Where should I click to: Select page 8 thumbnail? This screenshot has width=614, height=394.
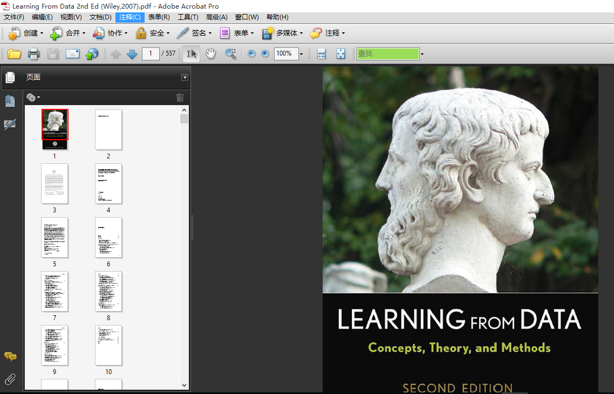[108, 292]
